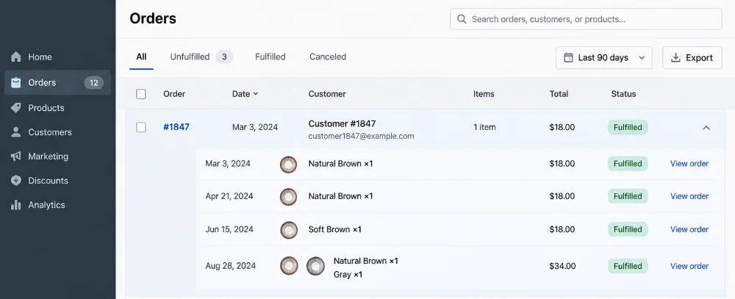Click the search orders input field

click(x=586, y=19)
